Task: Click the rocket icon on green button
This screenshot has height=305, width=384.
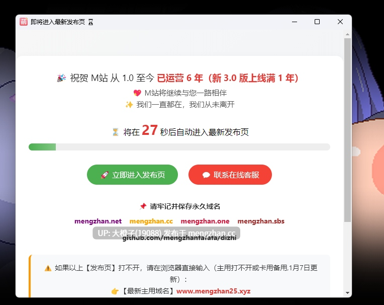Action: tap(105, 175)
